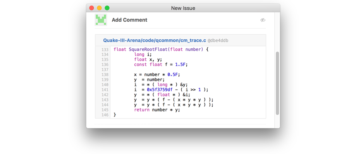Toggle the crossed-out eye preview icon

[263, 20]
